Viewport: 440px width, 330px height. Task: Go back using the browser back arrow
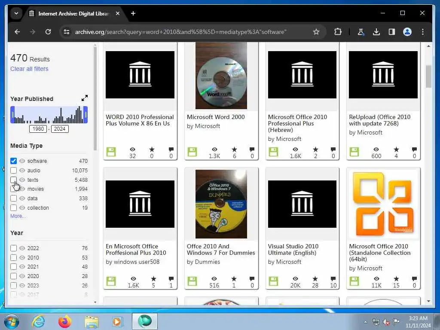point(17,32)
